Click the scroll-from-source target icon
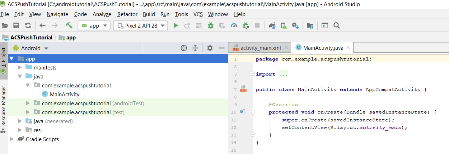The width and height of the screenshot is (449, 154). (184, 48)
